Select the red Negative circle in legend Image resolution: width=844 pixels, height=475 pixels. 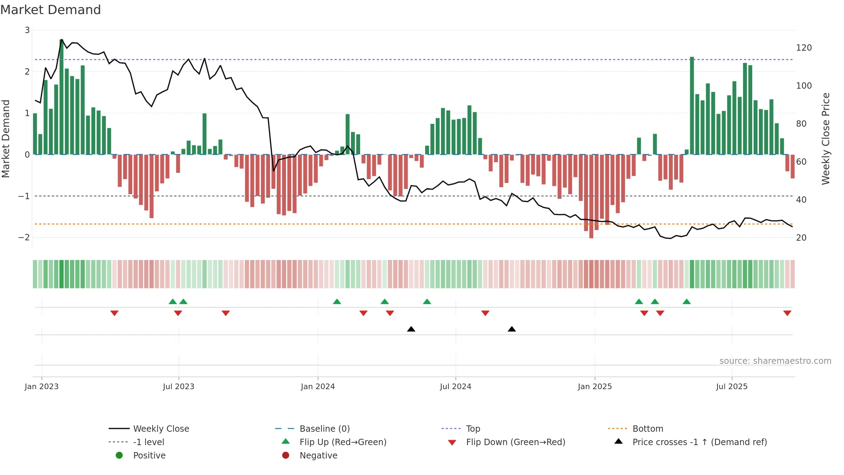pos(286,455)
